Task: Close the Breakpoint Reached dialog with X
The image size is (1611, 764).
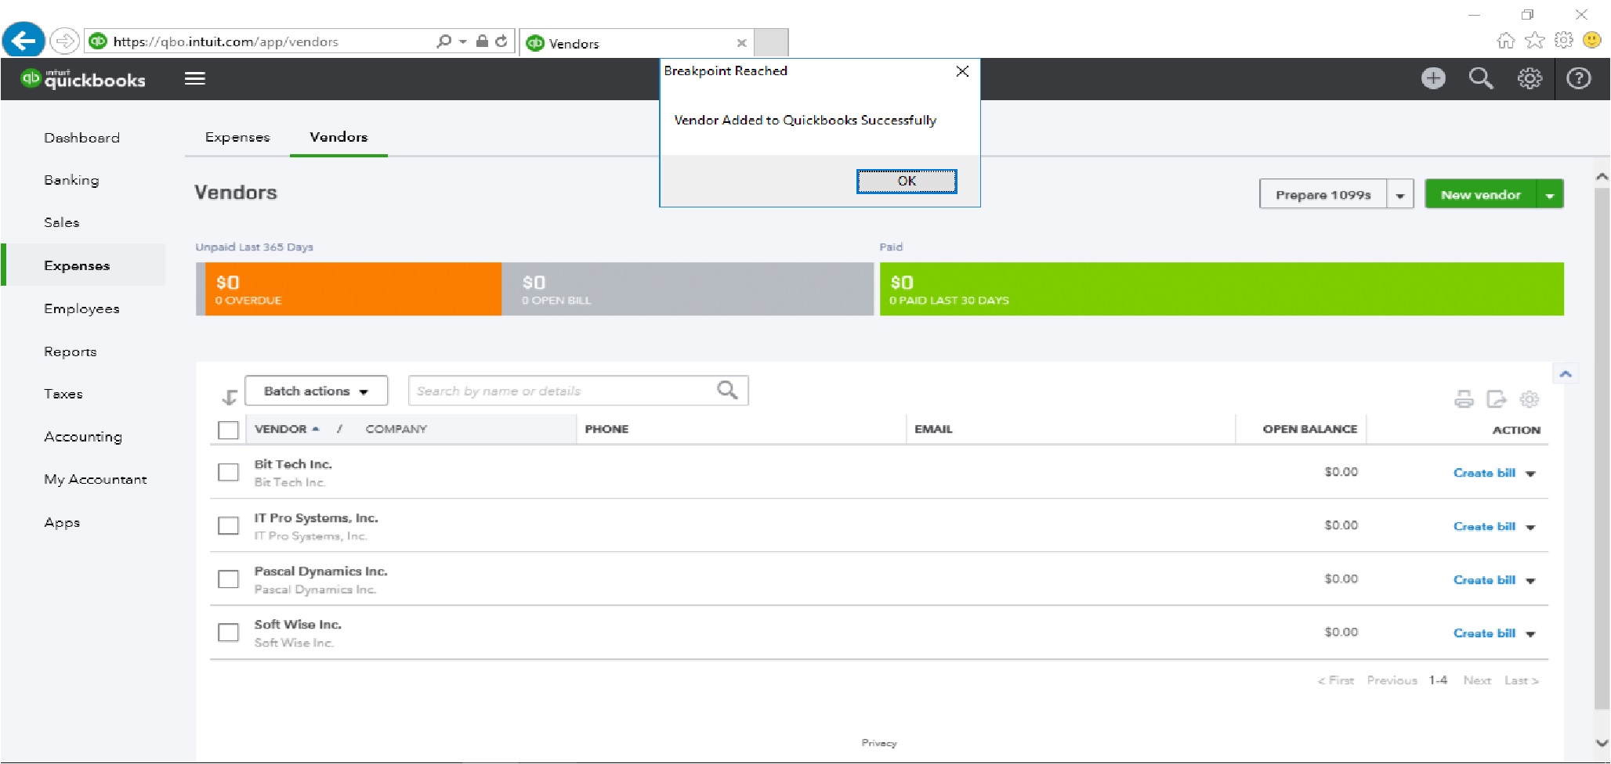Action: 962,71
